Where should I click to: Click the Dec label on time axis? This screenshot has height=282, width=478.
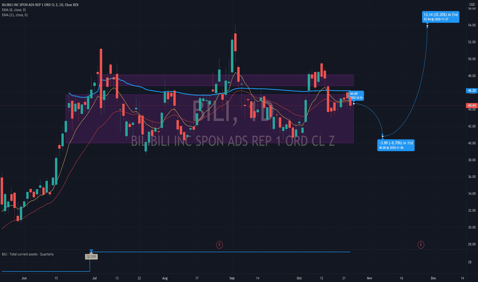433,278
